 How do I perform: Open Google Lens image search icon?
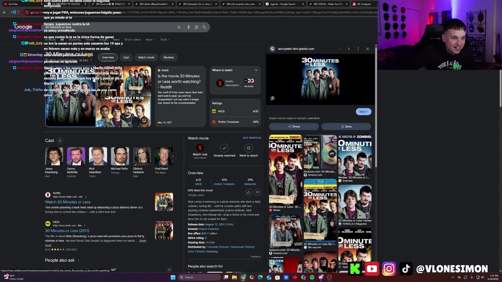(x=196, y=27)
